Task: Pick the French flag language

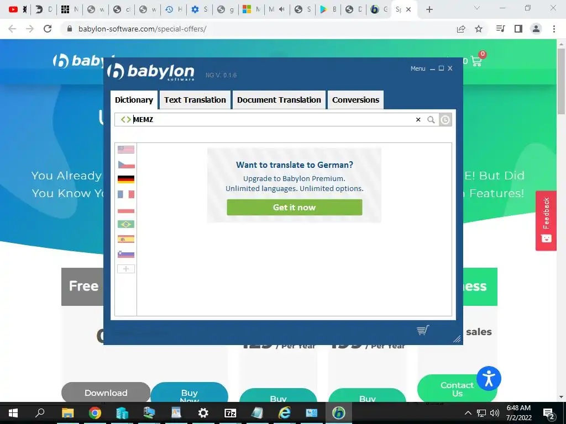Action: 126,194
